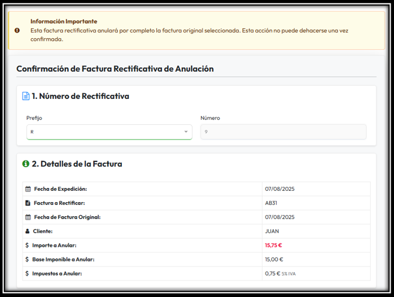Click the file icon for Factura a Rectificar
This screenshot has width=394, height=297.
pyautogui.click(x=28, y=203)
